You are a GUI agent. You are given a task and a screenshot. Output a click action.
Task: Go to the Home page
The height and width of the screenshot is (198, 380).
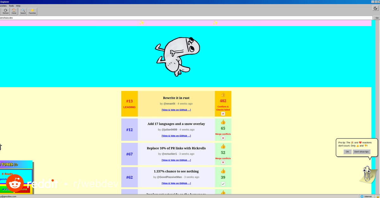click(14, 11)
